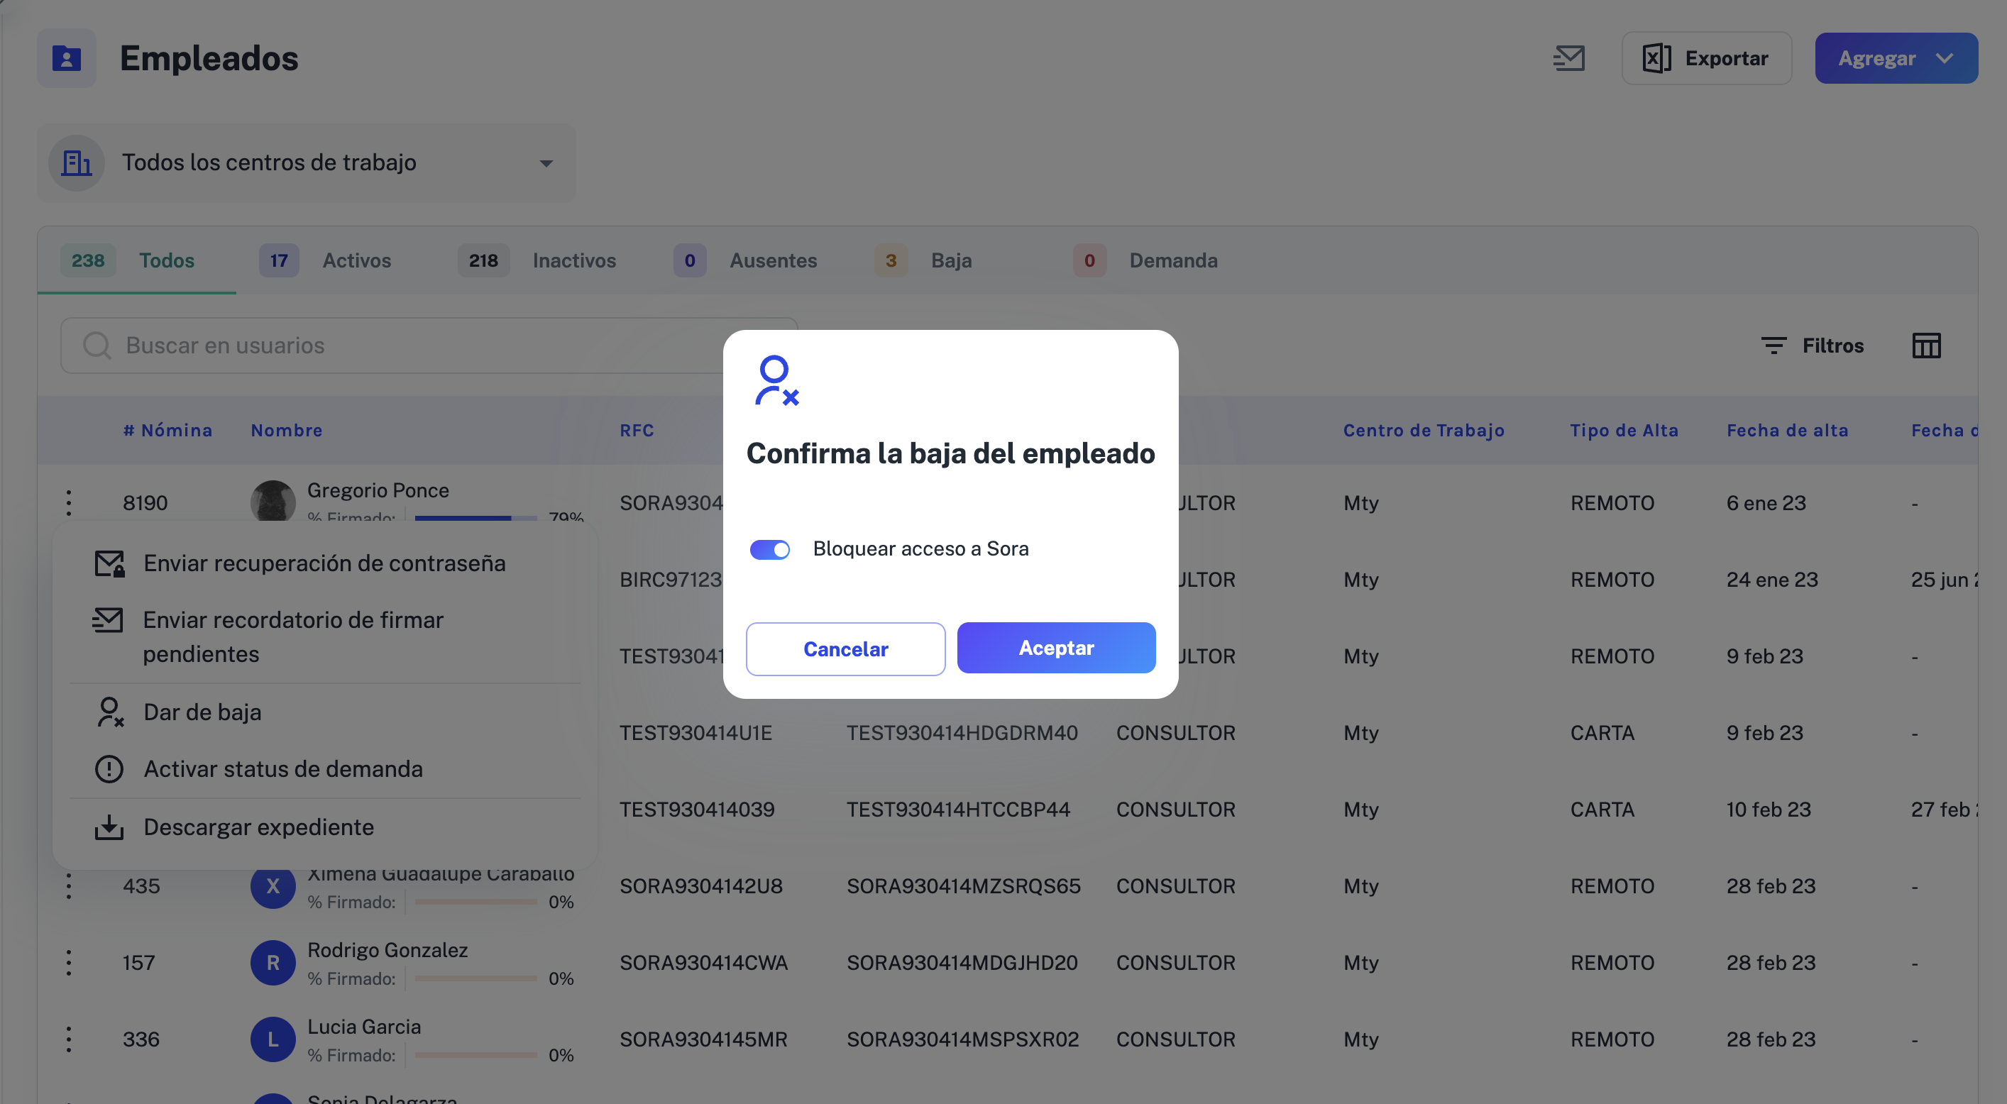Click the Empleados page icon
Screen dimensions: 2007x1104
pyautogui.click(x=66, y=58)
